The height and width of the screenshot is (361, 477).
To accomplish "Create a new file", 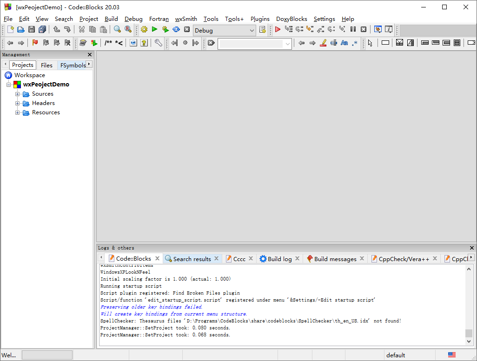I will (10, 29).
